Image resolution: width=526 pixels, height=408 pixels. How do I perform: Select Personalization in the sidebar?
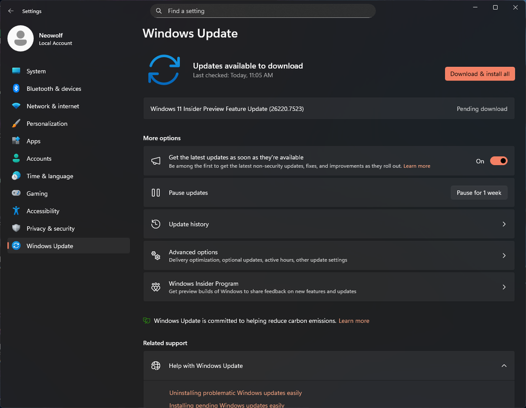(69, 124)
